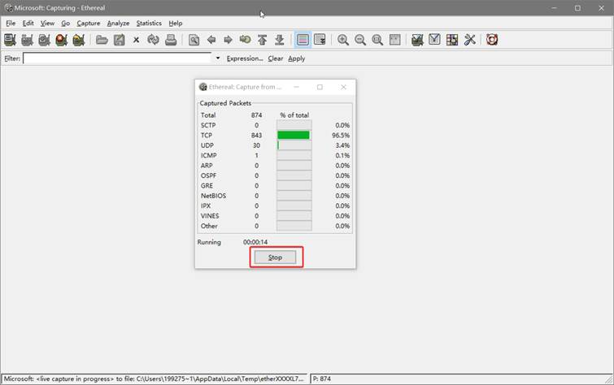
Task: Jump to first packet icon
Action: coord(263,40)
